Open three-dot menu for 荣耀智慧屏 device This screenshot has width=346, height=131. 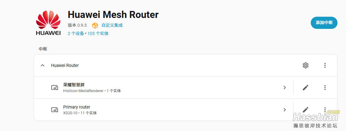tap(325, 88)
